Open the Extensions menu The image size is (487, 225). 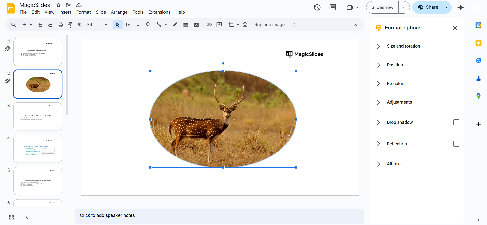159,12
